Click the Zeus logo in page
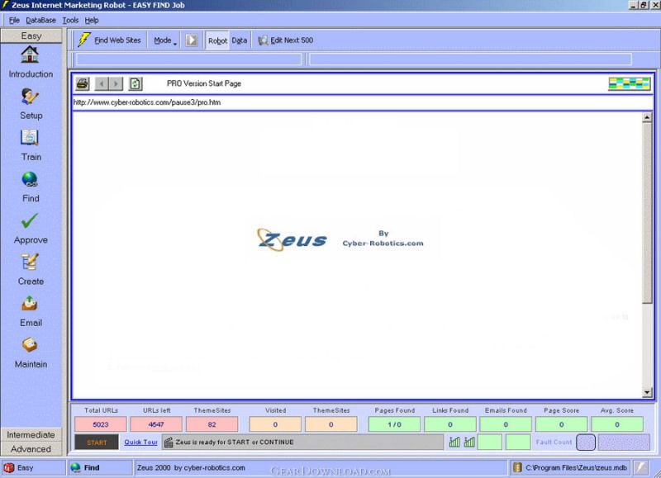The image size is (661, 478). [292, 239]
